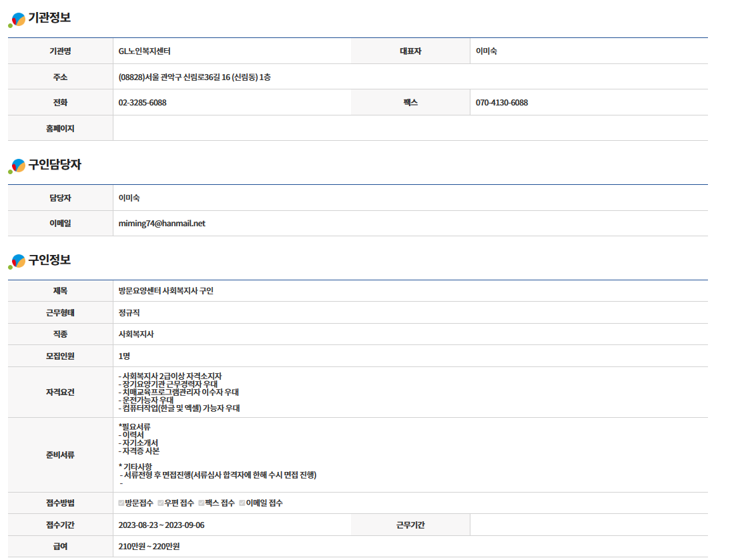Click the address text starting with (08828)
This screenshot has width=732, height=560.
(194, 77)
